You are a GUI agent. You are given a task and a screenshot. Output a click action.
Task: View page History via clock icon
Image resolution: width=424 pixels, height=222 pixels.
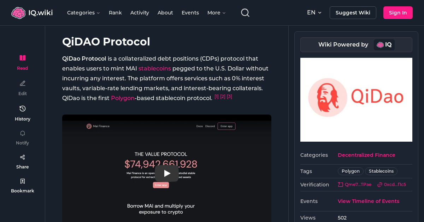pyautogui.click(x=22, y=109)
